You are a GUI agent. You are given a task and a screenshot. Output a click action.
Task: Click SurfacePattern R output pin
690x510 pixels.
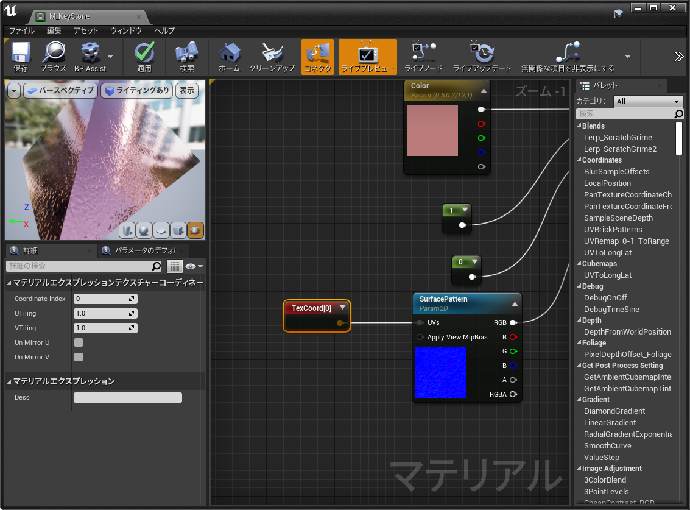513,337
